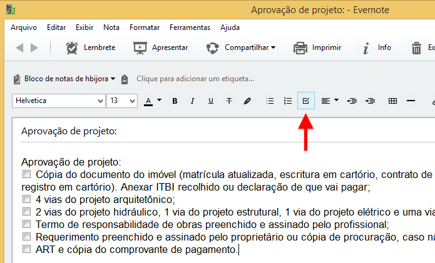Click the body heading line 'Aprovação de projeto:'
Image resolution: width=435 pixels, height=263 pixels.
(x=71, y=162)
